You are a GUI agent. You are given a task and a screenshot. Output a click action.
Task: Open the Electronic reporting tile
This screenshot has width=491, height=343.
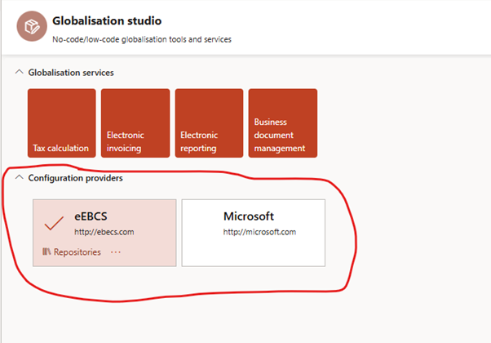point(209,122)
